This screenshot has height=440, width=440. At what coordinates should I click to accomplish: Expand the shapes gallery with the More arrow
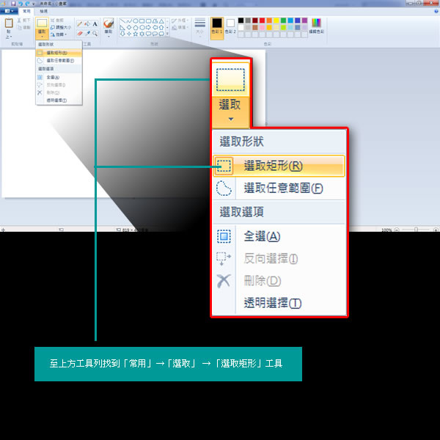[167, 34]
